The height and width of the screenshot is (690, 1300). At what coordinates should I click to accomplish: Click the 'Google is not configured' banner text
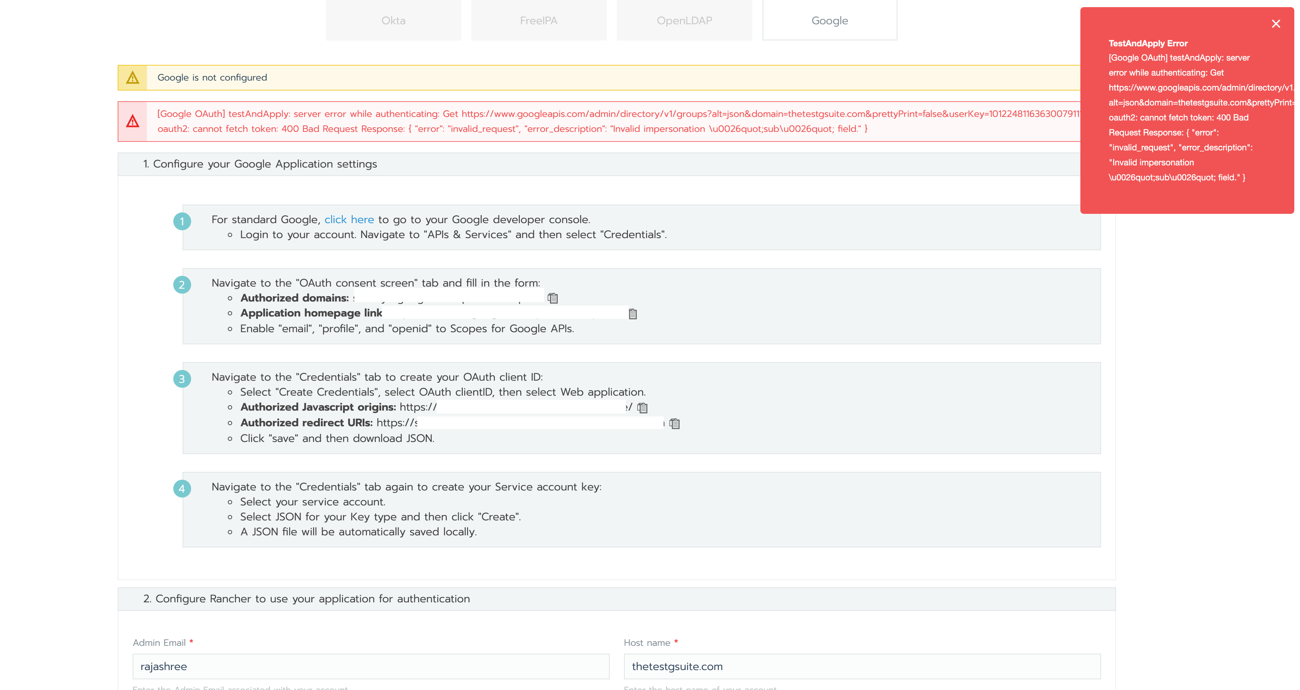[x=213, y=78]
